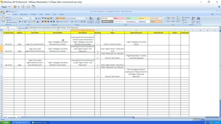
Task: Toggle Bottom Align
Action: tap(48, 18)
